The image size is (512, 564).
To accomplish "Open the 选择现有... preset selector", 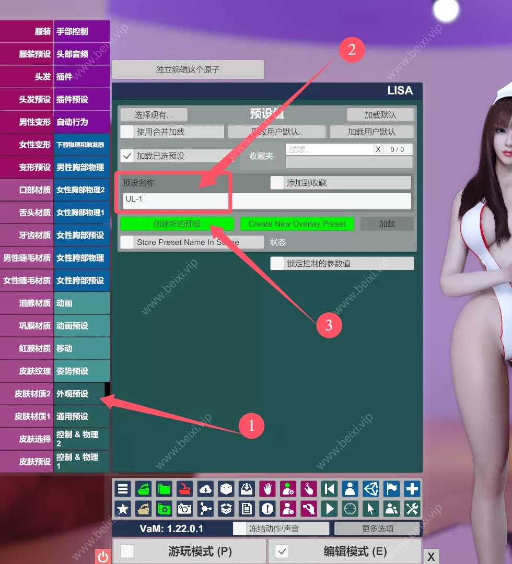I will tap(154, 115).
